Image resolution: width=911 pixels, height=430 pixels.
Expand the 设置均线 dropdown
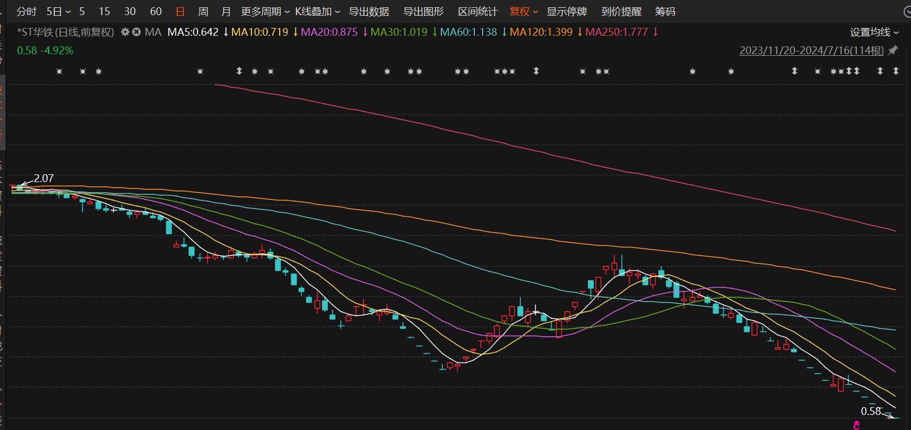[x=874, y=32]
